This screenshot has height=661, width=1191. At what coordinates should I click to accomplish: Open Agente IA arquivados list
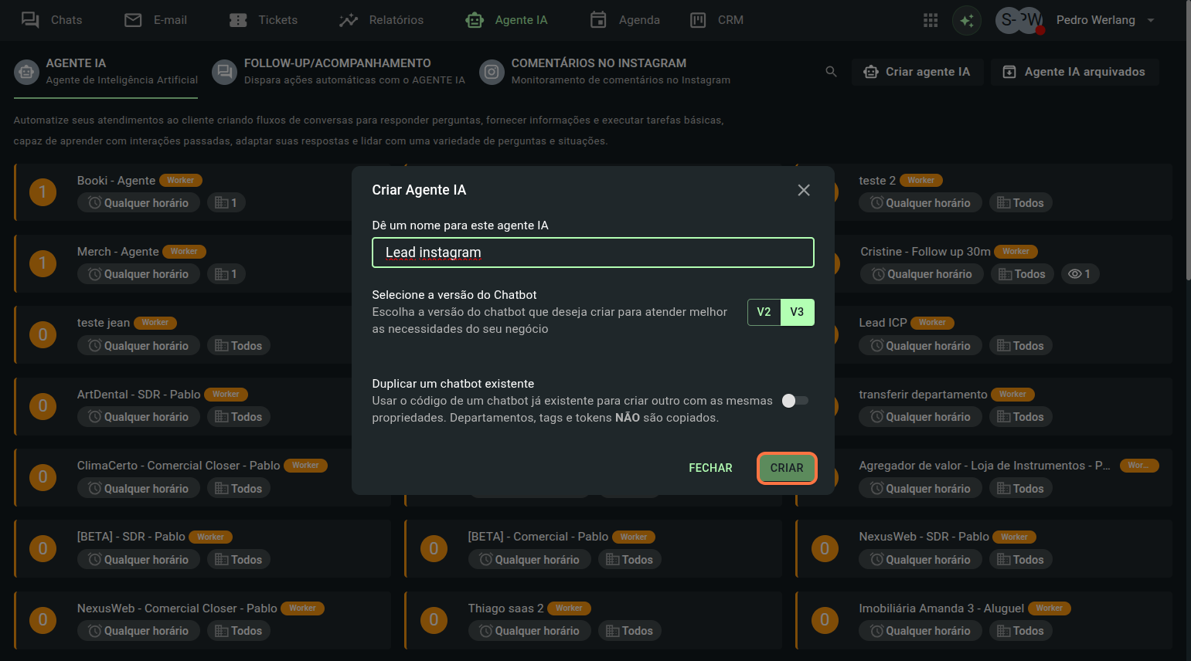coord(1074,72)
